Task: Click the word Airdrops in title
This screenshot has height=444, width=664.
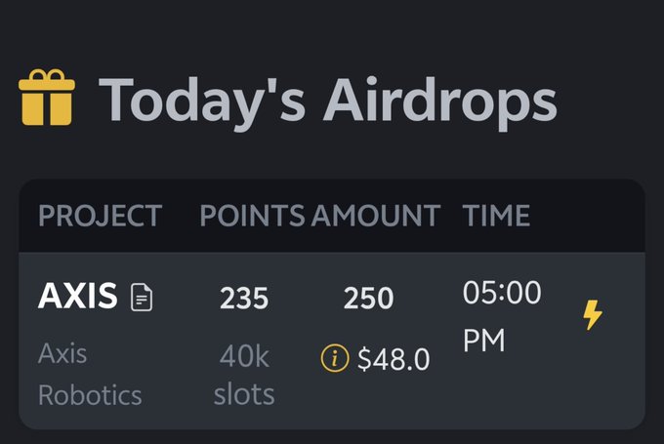Action: click(x=440, y=103)
